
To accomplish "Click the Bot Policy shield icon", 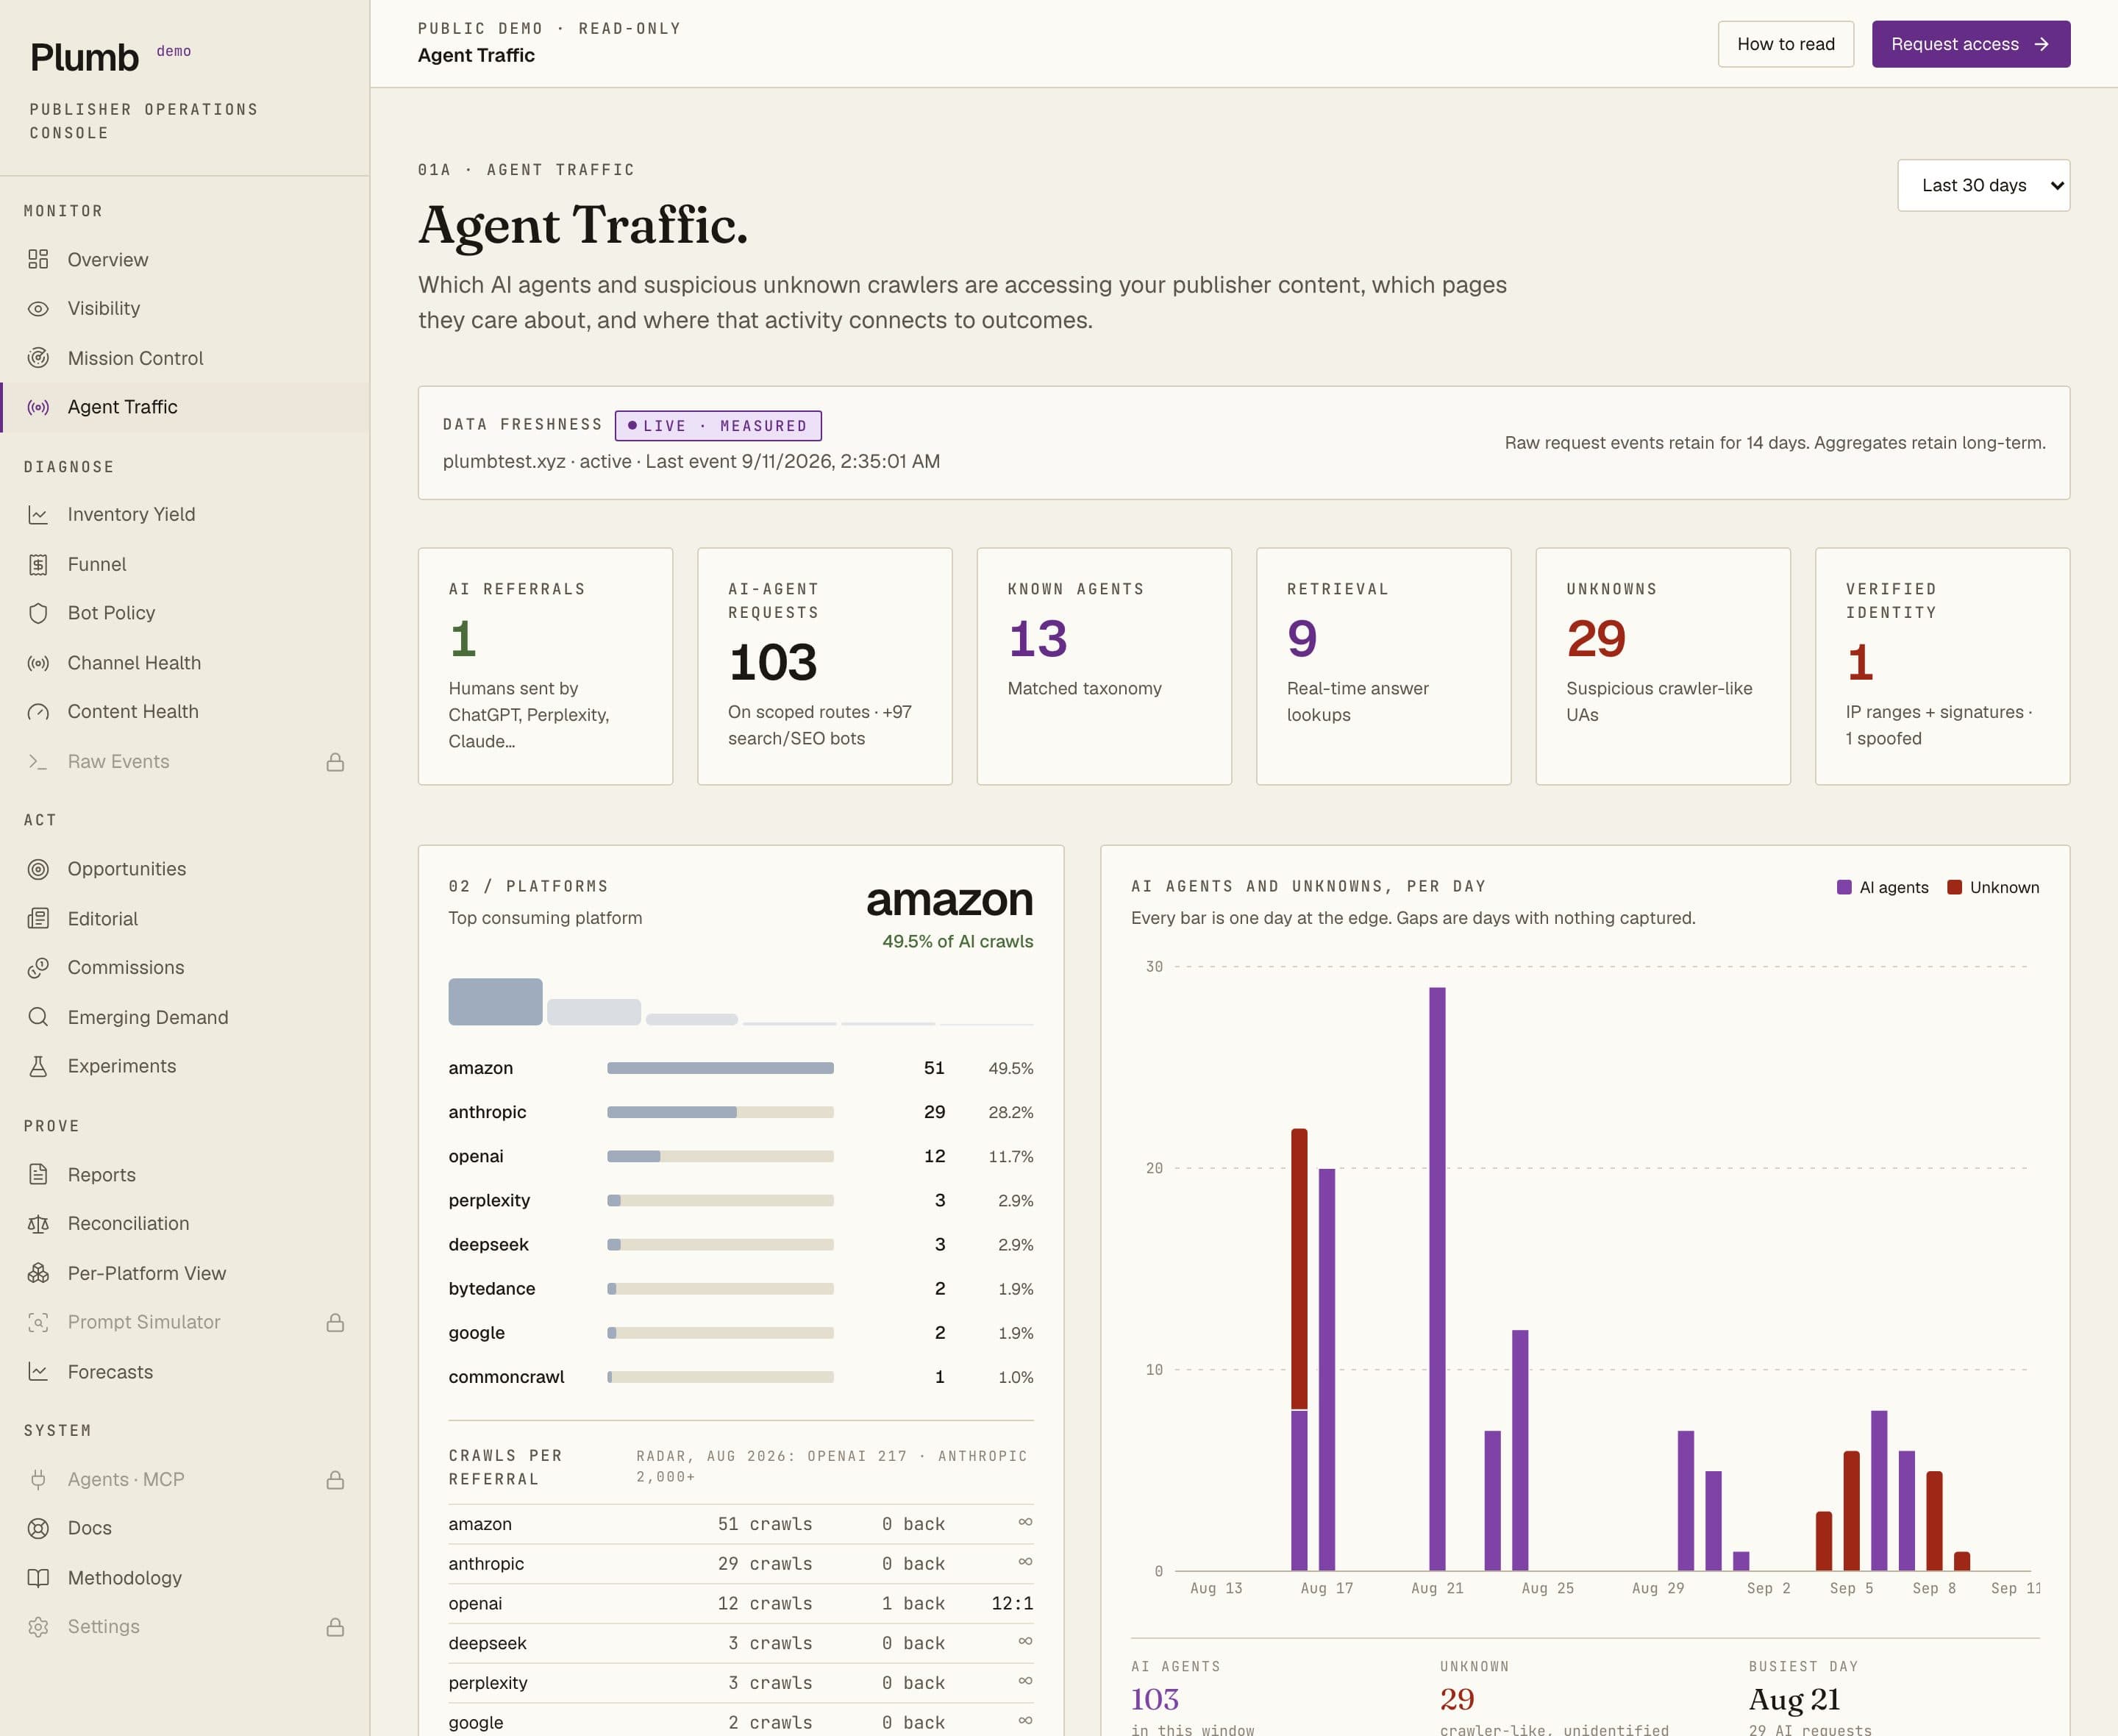I will coord(38,613).
